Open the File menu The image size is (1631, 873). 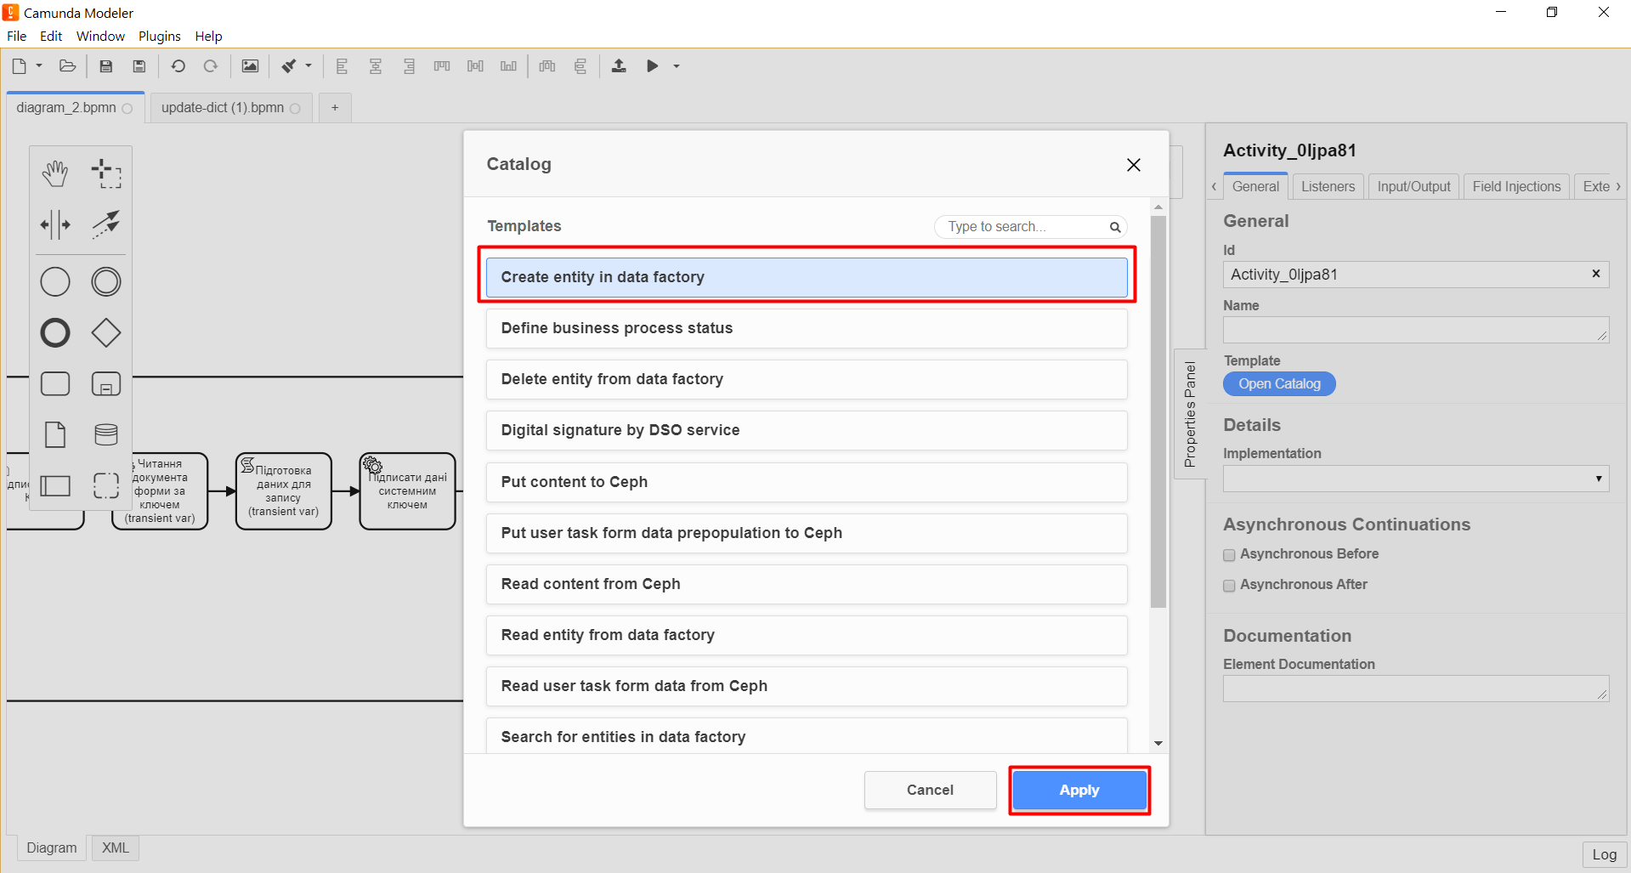16,36
